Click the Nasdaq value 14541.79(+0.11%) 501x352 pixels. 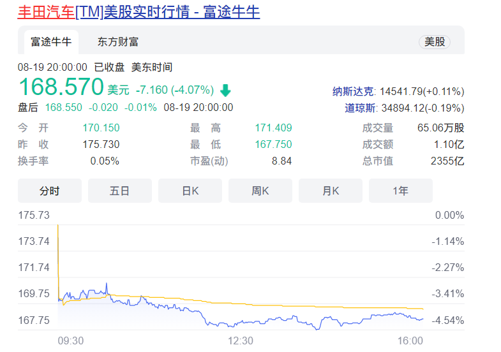click(422, 92)
